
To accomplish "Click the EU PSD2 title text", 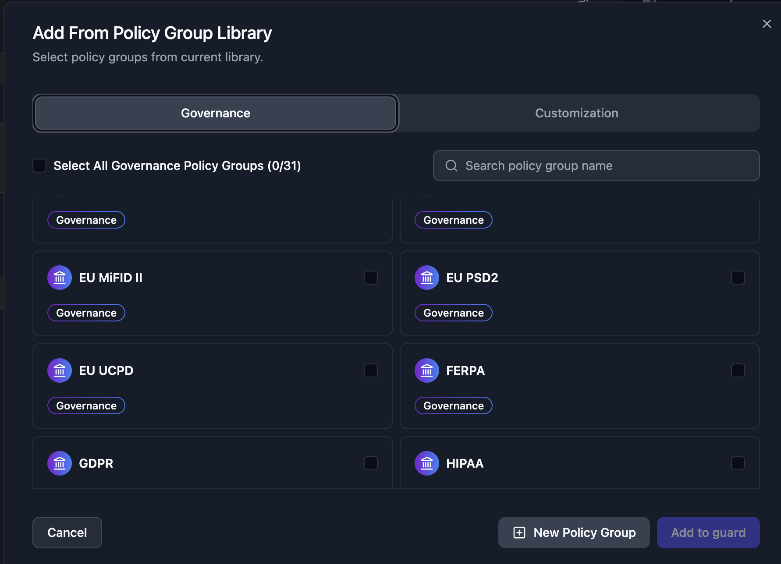I will tap(472, 278).
